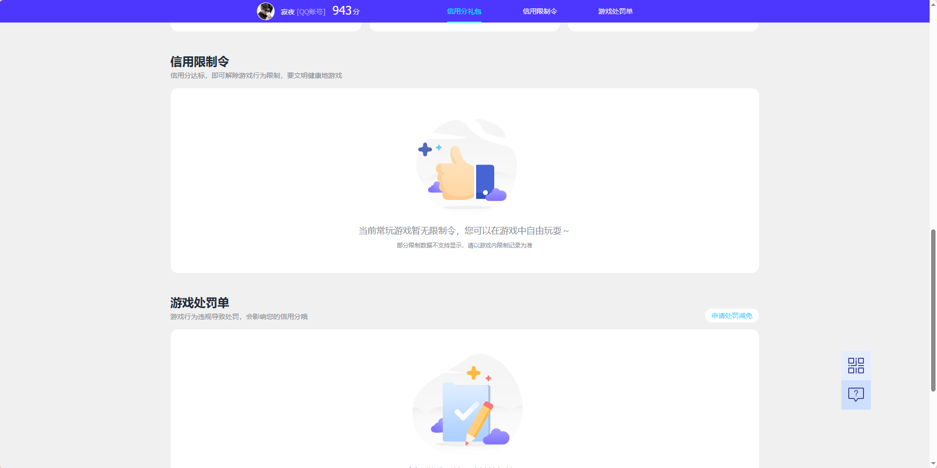This screenshot has width=937, height=468.
Task: Click the user avatar photo
Action: [266, 11]
